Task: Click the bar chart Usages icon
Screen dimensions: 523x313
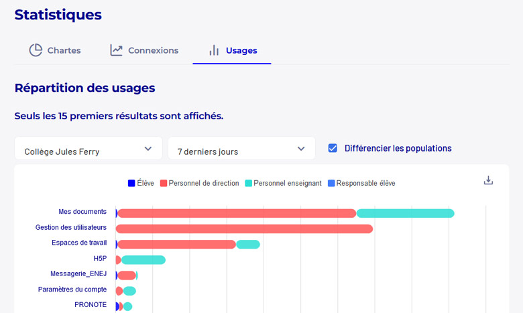Action: pos(214,50)
